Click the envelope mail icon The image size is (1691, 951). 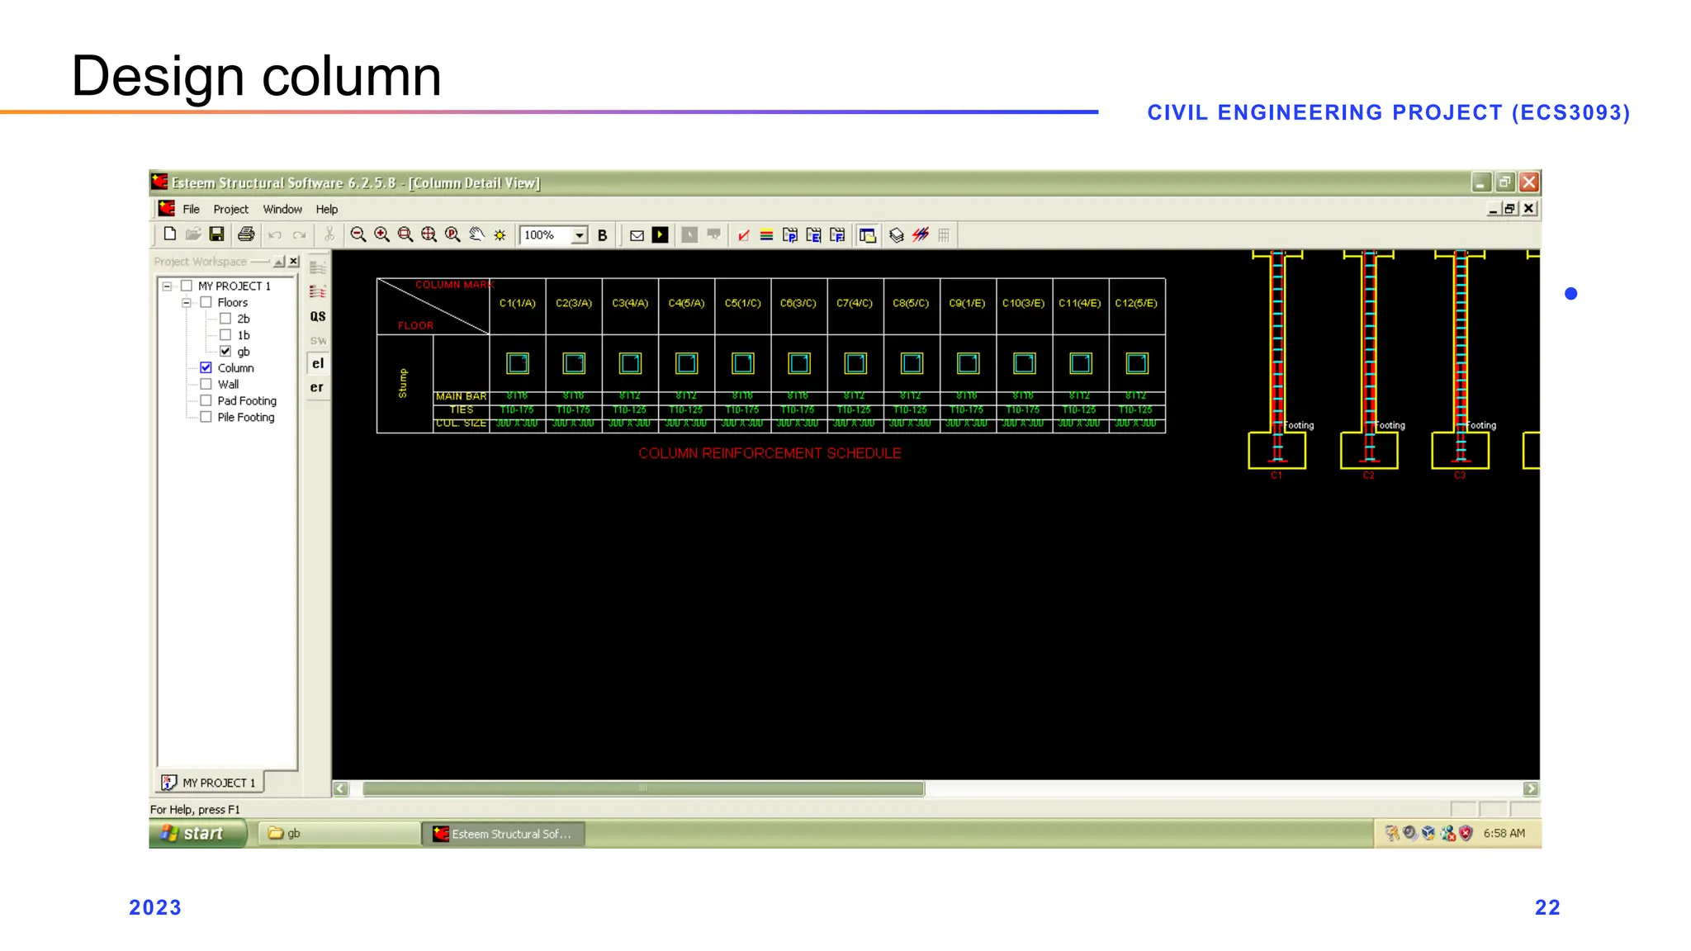pos(637,235)
